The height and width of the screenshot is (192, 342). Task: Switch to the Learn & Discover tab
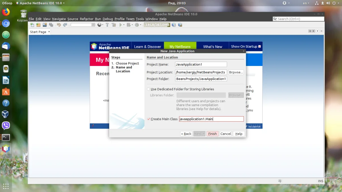coord(148,47)
